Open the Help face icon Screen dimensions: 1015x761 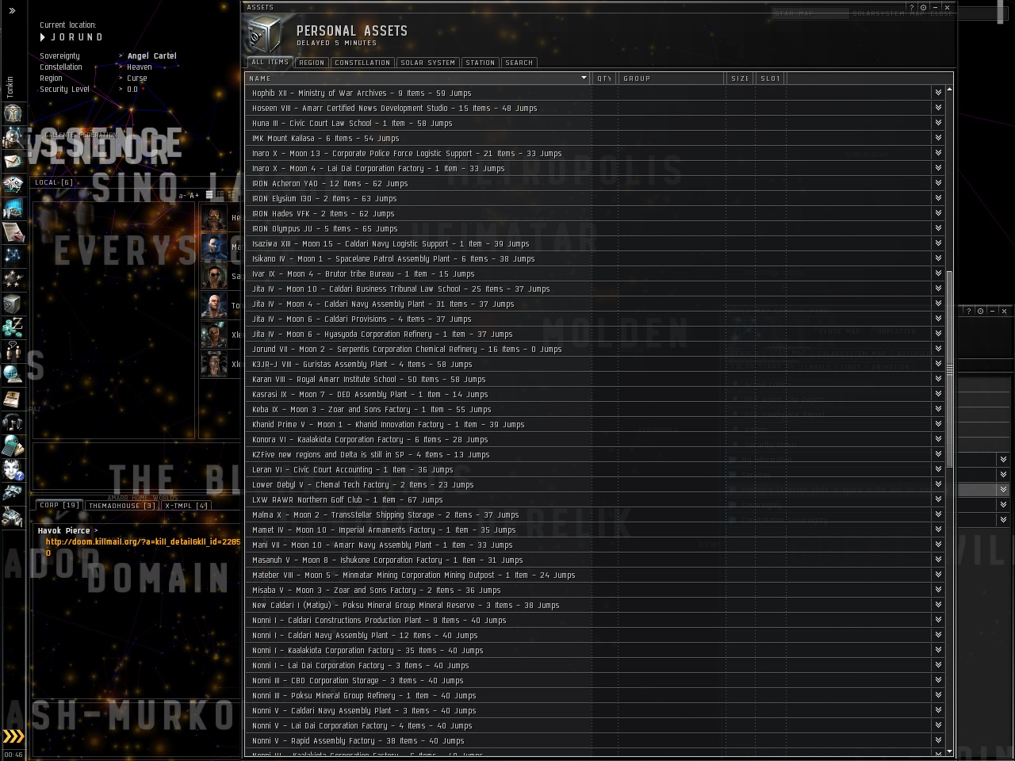(x=13, y=470)
